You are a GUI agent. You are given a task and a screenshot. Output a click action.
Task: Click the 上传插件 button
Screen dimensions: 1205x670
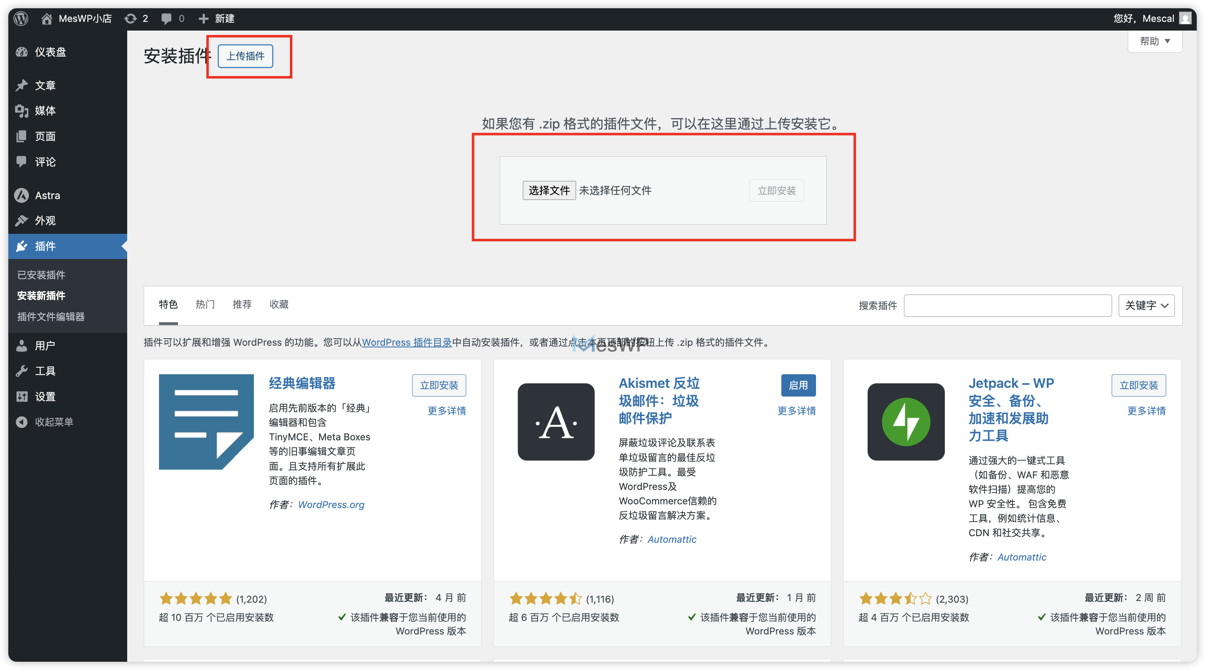tap(246, 56)
